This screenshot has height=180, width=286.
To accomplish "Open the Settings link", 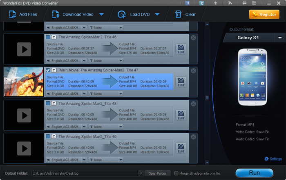I will 276,159.
